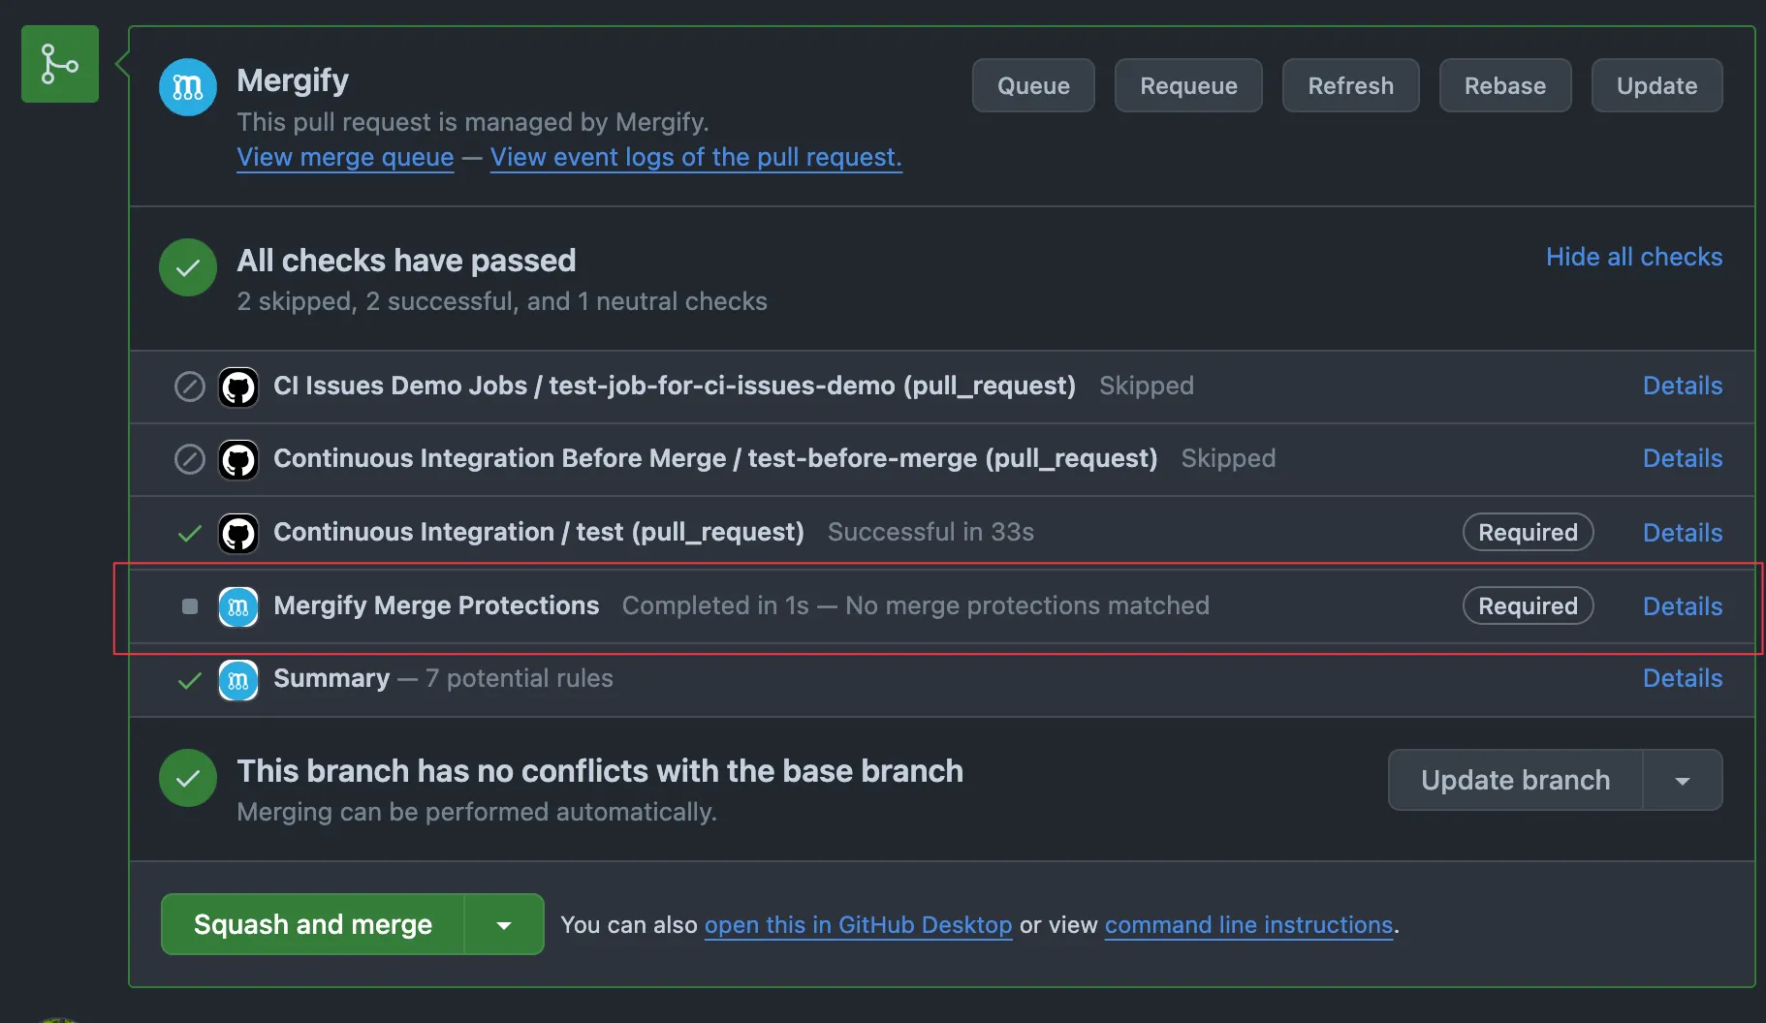
Task: Click the Rebase button
Action: click(x=1504, y=85)
